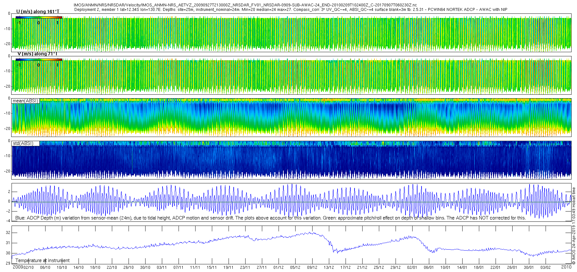Click the 22/10 date tick label

pyautogui.click(x=112, y=268)
